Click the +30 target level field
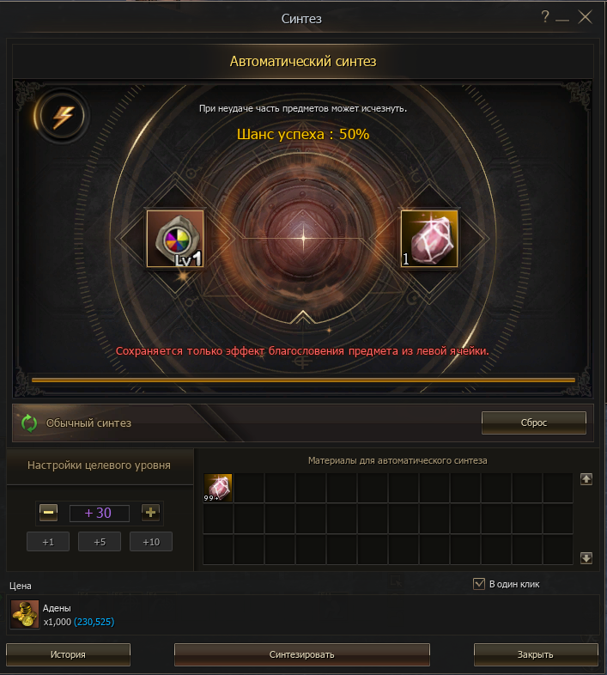 [100, 513]
